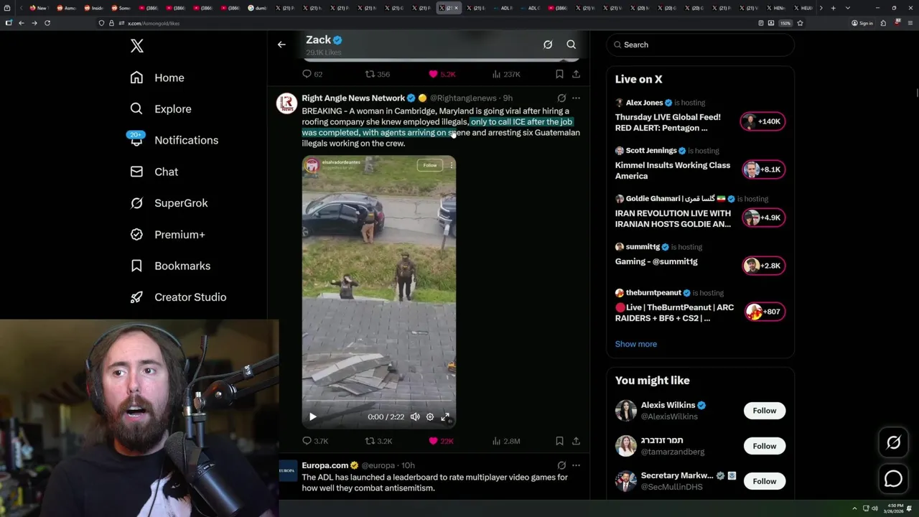Unlike the post with 22K likes
The image size is (919, 517).
point(441,441)
